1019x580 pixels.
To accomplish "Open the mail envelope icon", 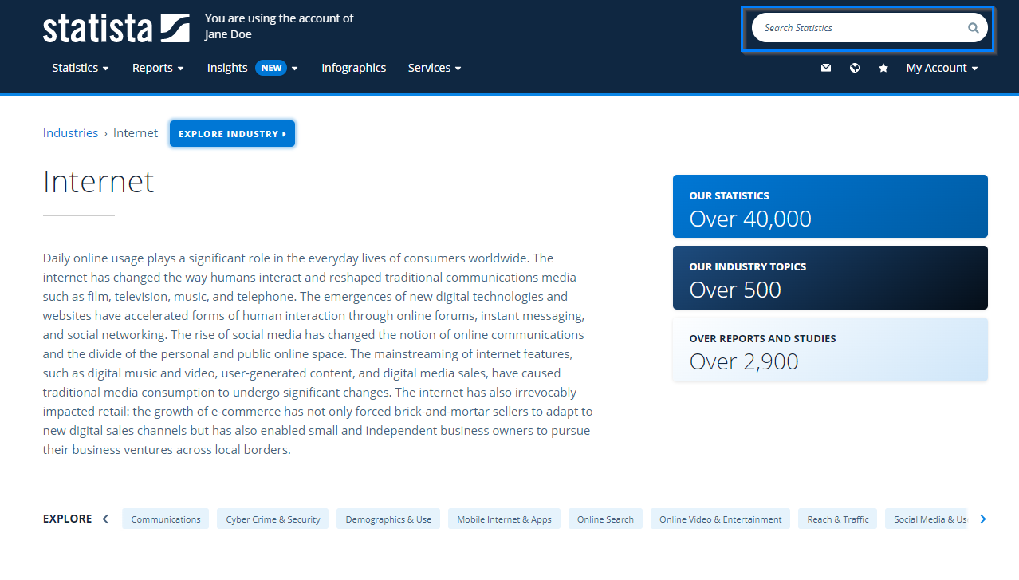I will tap(826, 68).
